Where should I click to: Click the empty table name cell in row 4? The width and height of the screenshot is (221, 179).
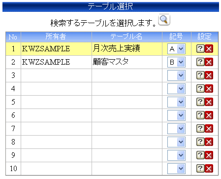[127, 89]
